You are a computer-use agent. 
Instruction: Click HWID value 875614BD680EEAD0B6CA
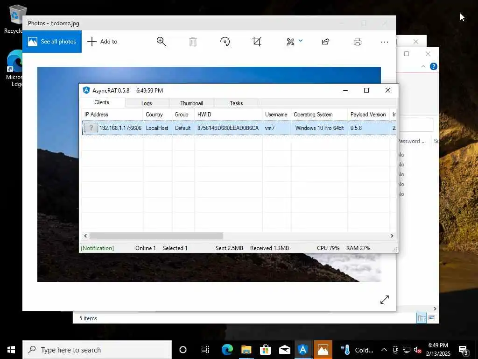coord(228,128)
